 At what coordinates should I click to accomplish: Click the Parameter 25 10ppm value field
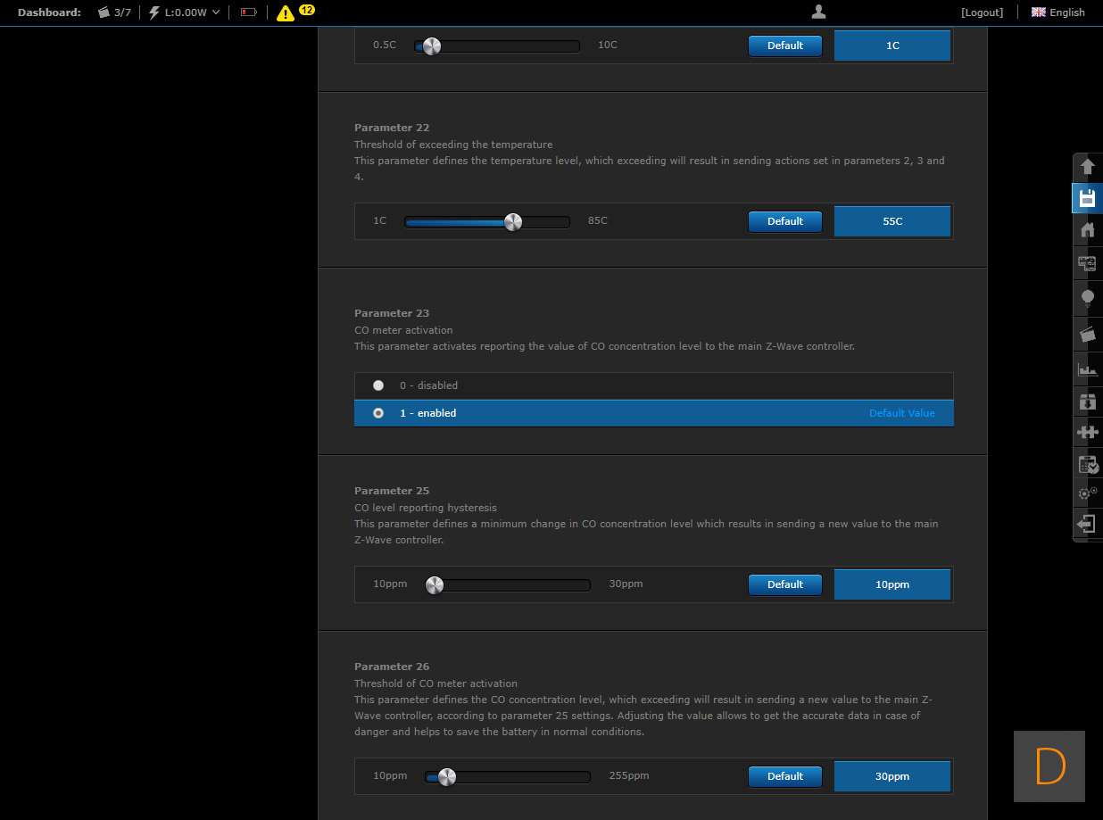click(892, 584)
